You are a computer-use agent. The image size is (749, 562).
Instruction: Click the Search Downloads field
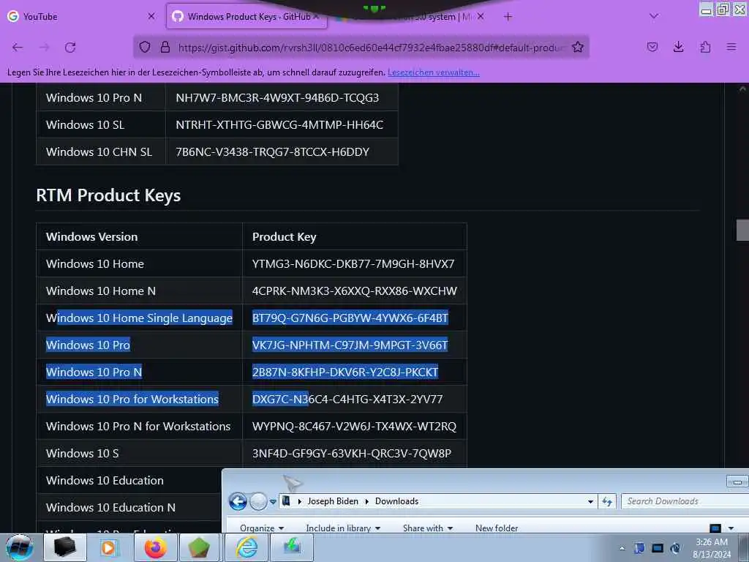point(685,501)
